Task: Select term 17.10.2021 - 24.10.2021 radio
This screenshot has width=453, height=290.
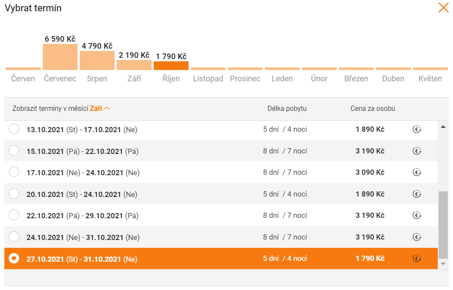Action: click(x=14, y=172)
